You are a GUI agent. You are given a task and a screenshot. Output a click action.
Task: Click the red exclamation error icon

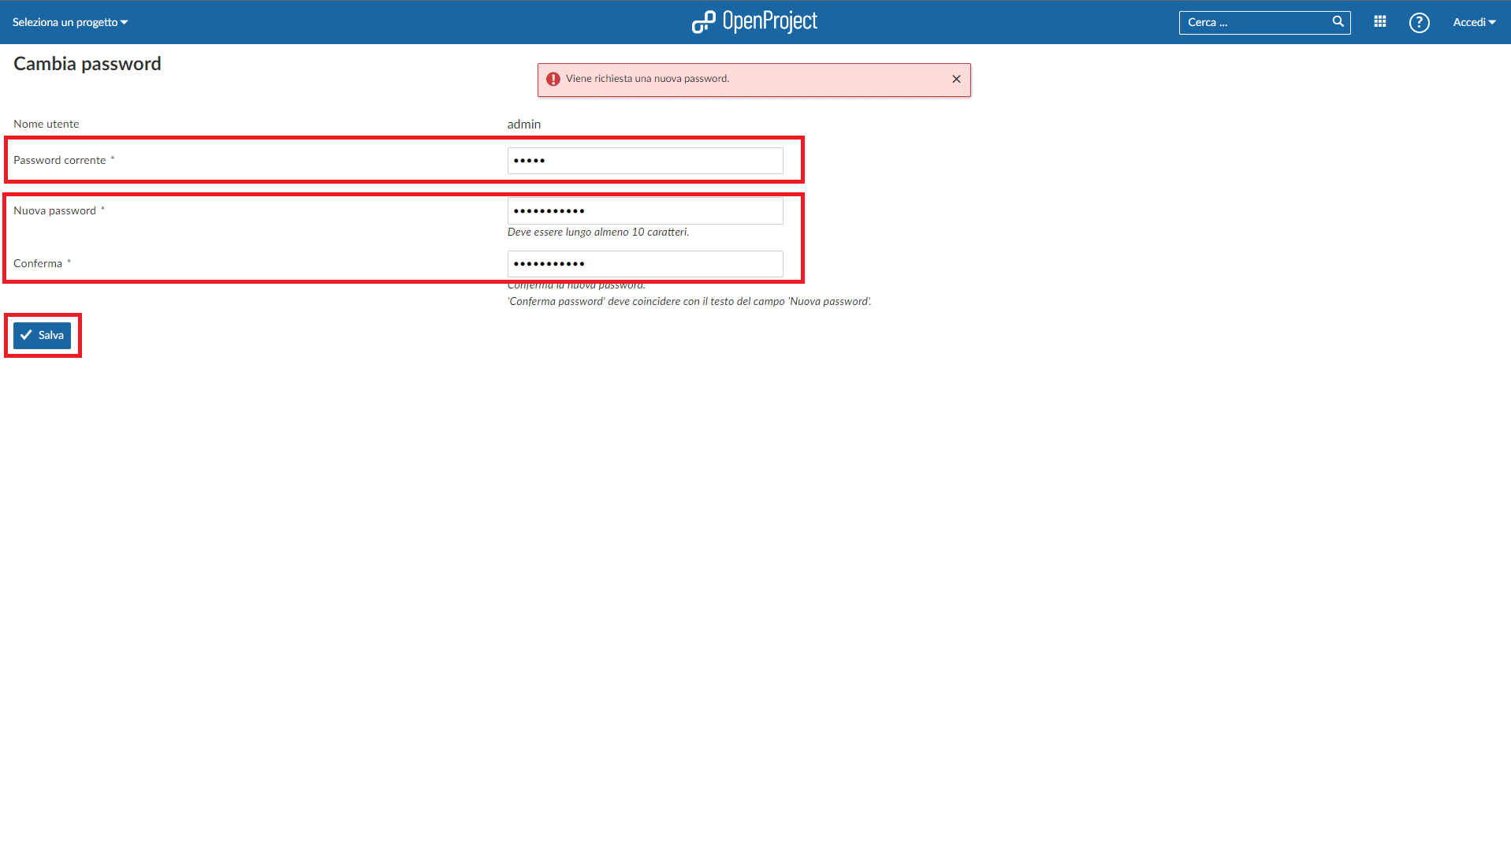coord(553,79)
